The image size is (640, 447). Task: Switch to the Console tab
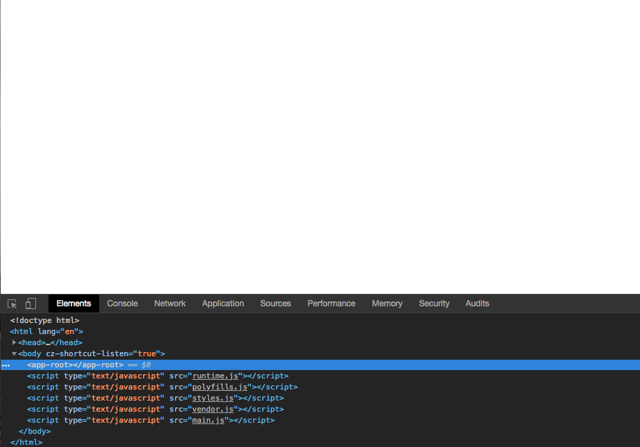[123, 304]
